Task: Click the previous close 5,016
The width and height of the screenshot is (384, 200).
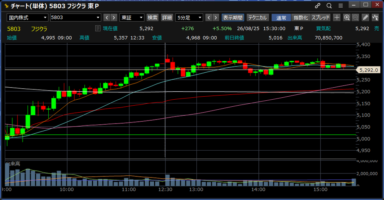Action: coord(276,38)
